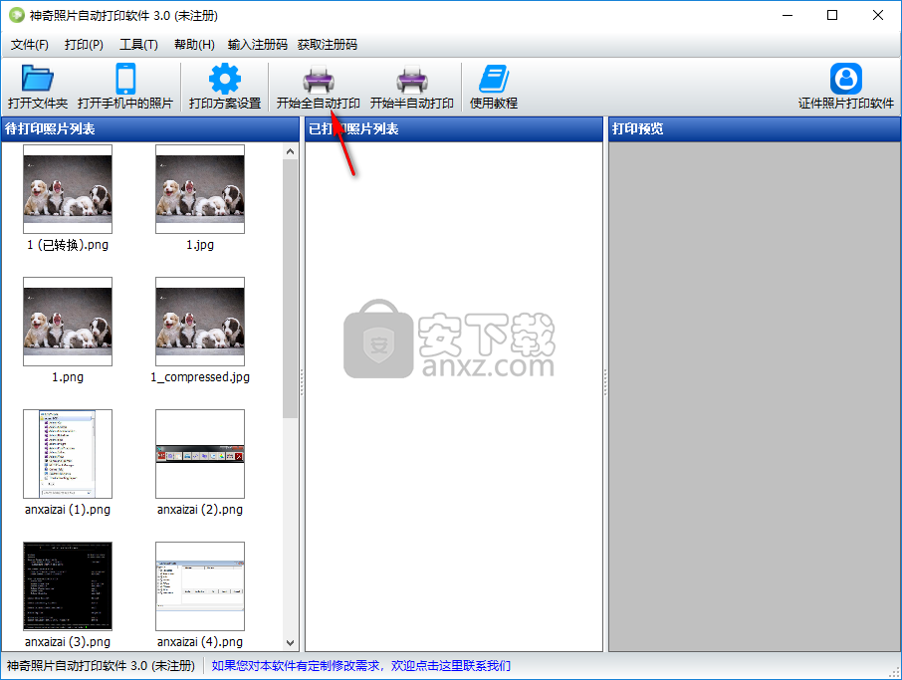
Task: Select thumbnail anxaizai (3).png
Action: tap(68, 586)
